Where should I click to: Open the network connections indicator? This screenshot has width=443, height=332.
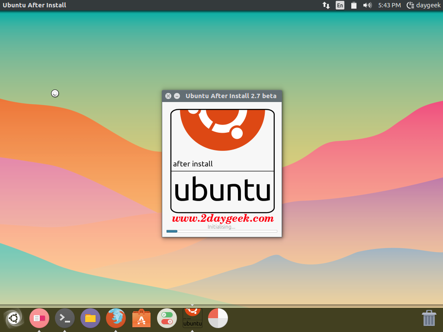(326, 5)
